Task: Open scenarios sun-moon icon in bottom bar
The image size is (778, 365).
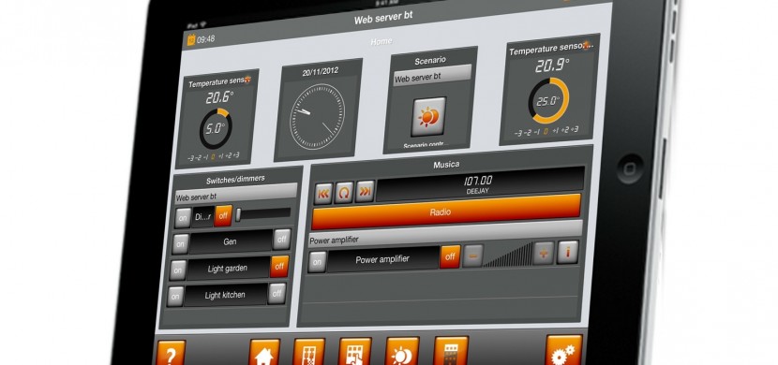Action: 402,351
